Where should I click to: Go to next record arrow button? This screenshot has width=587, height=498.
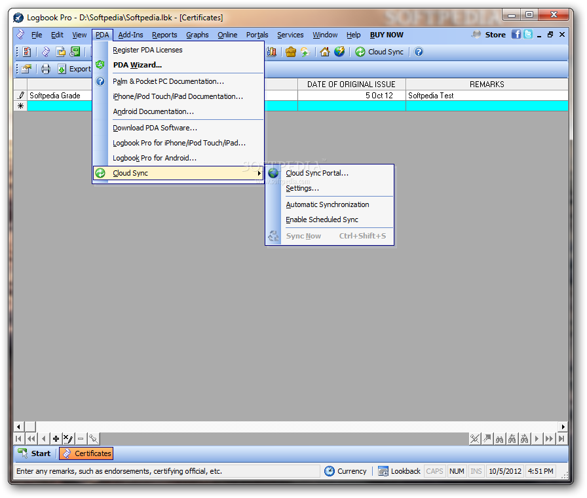tap(537, 438)
